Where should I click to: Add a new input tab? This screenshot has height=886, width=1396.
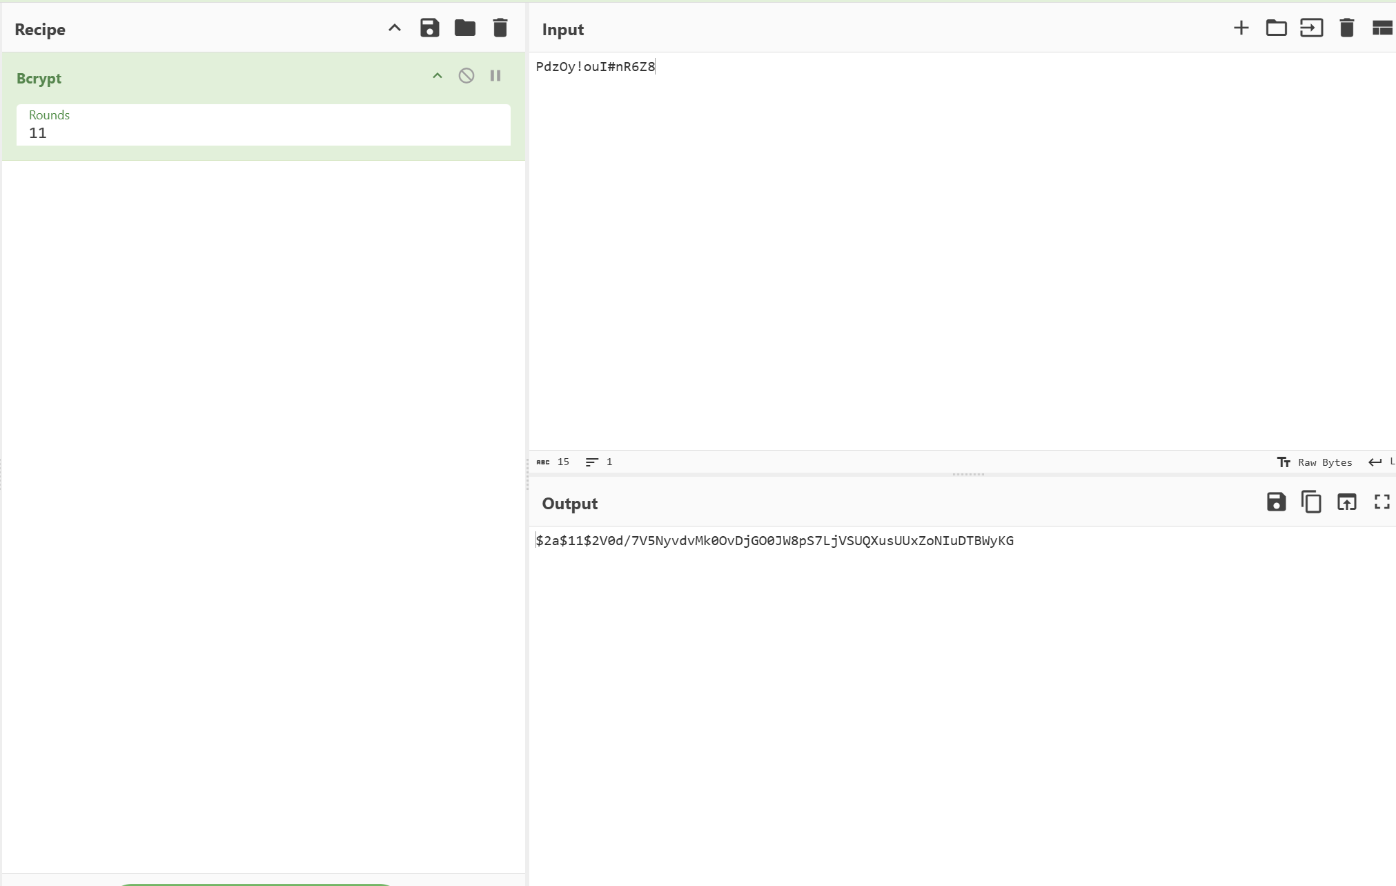1241,28
